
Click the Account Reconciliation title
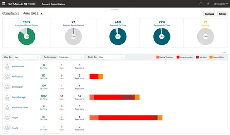53,4
